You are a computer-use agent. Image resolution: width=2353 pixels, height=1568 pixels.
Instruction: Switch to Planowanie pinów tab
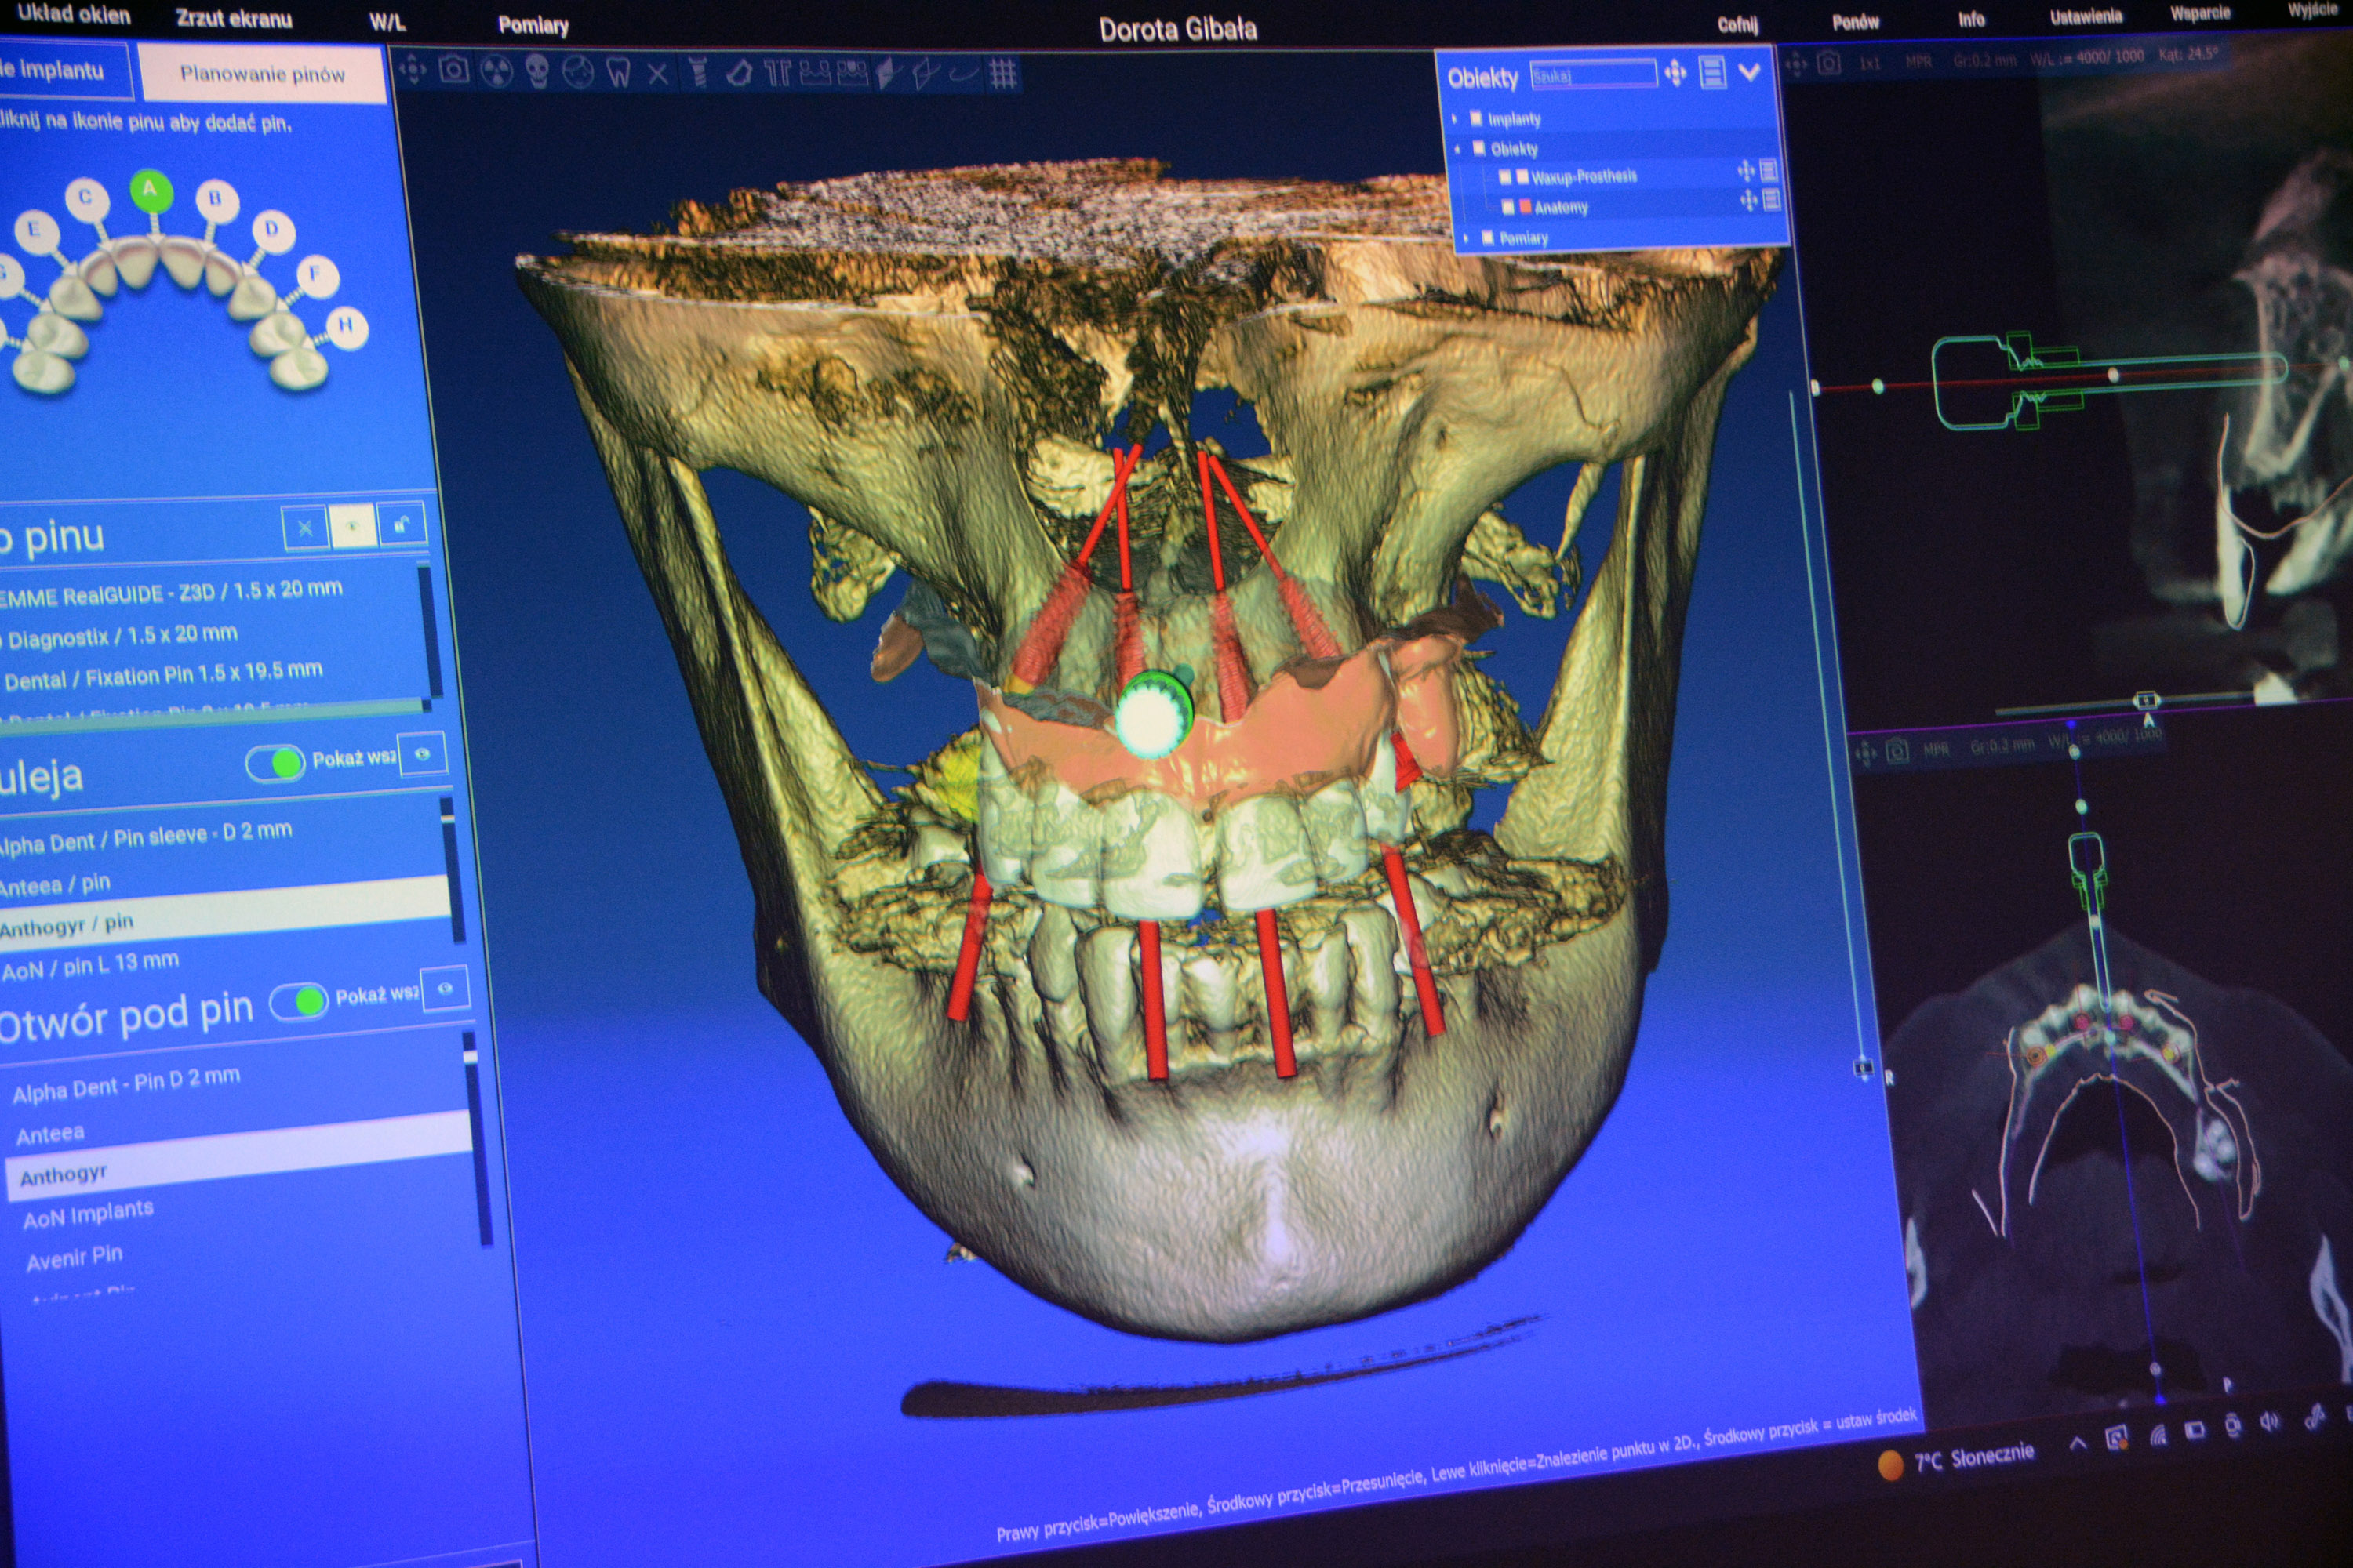[x=262, y=74]
